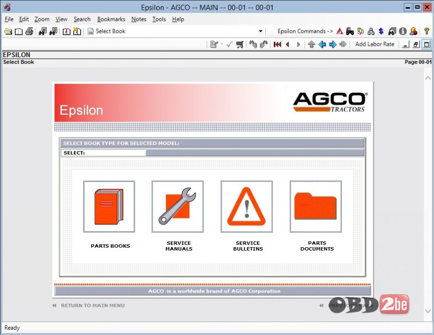Click RETURN TO MAIN MENU link

tap(93, 306)
